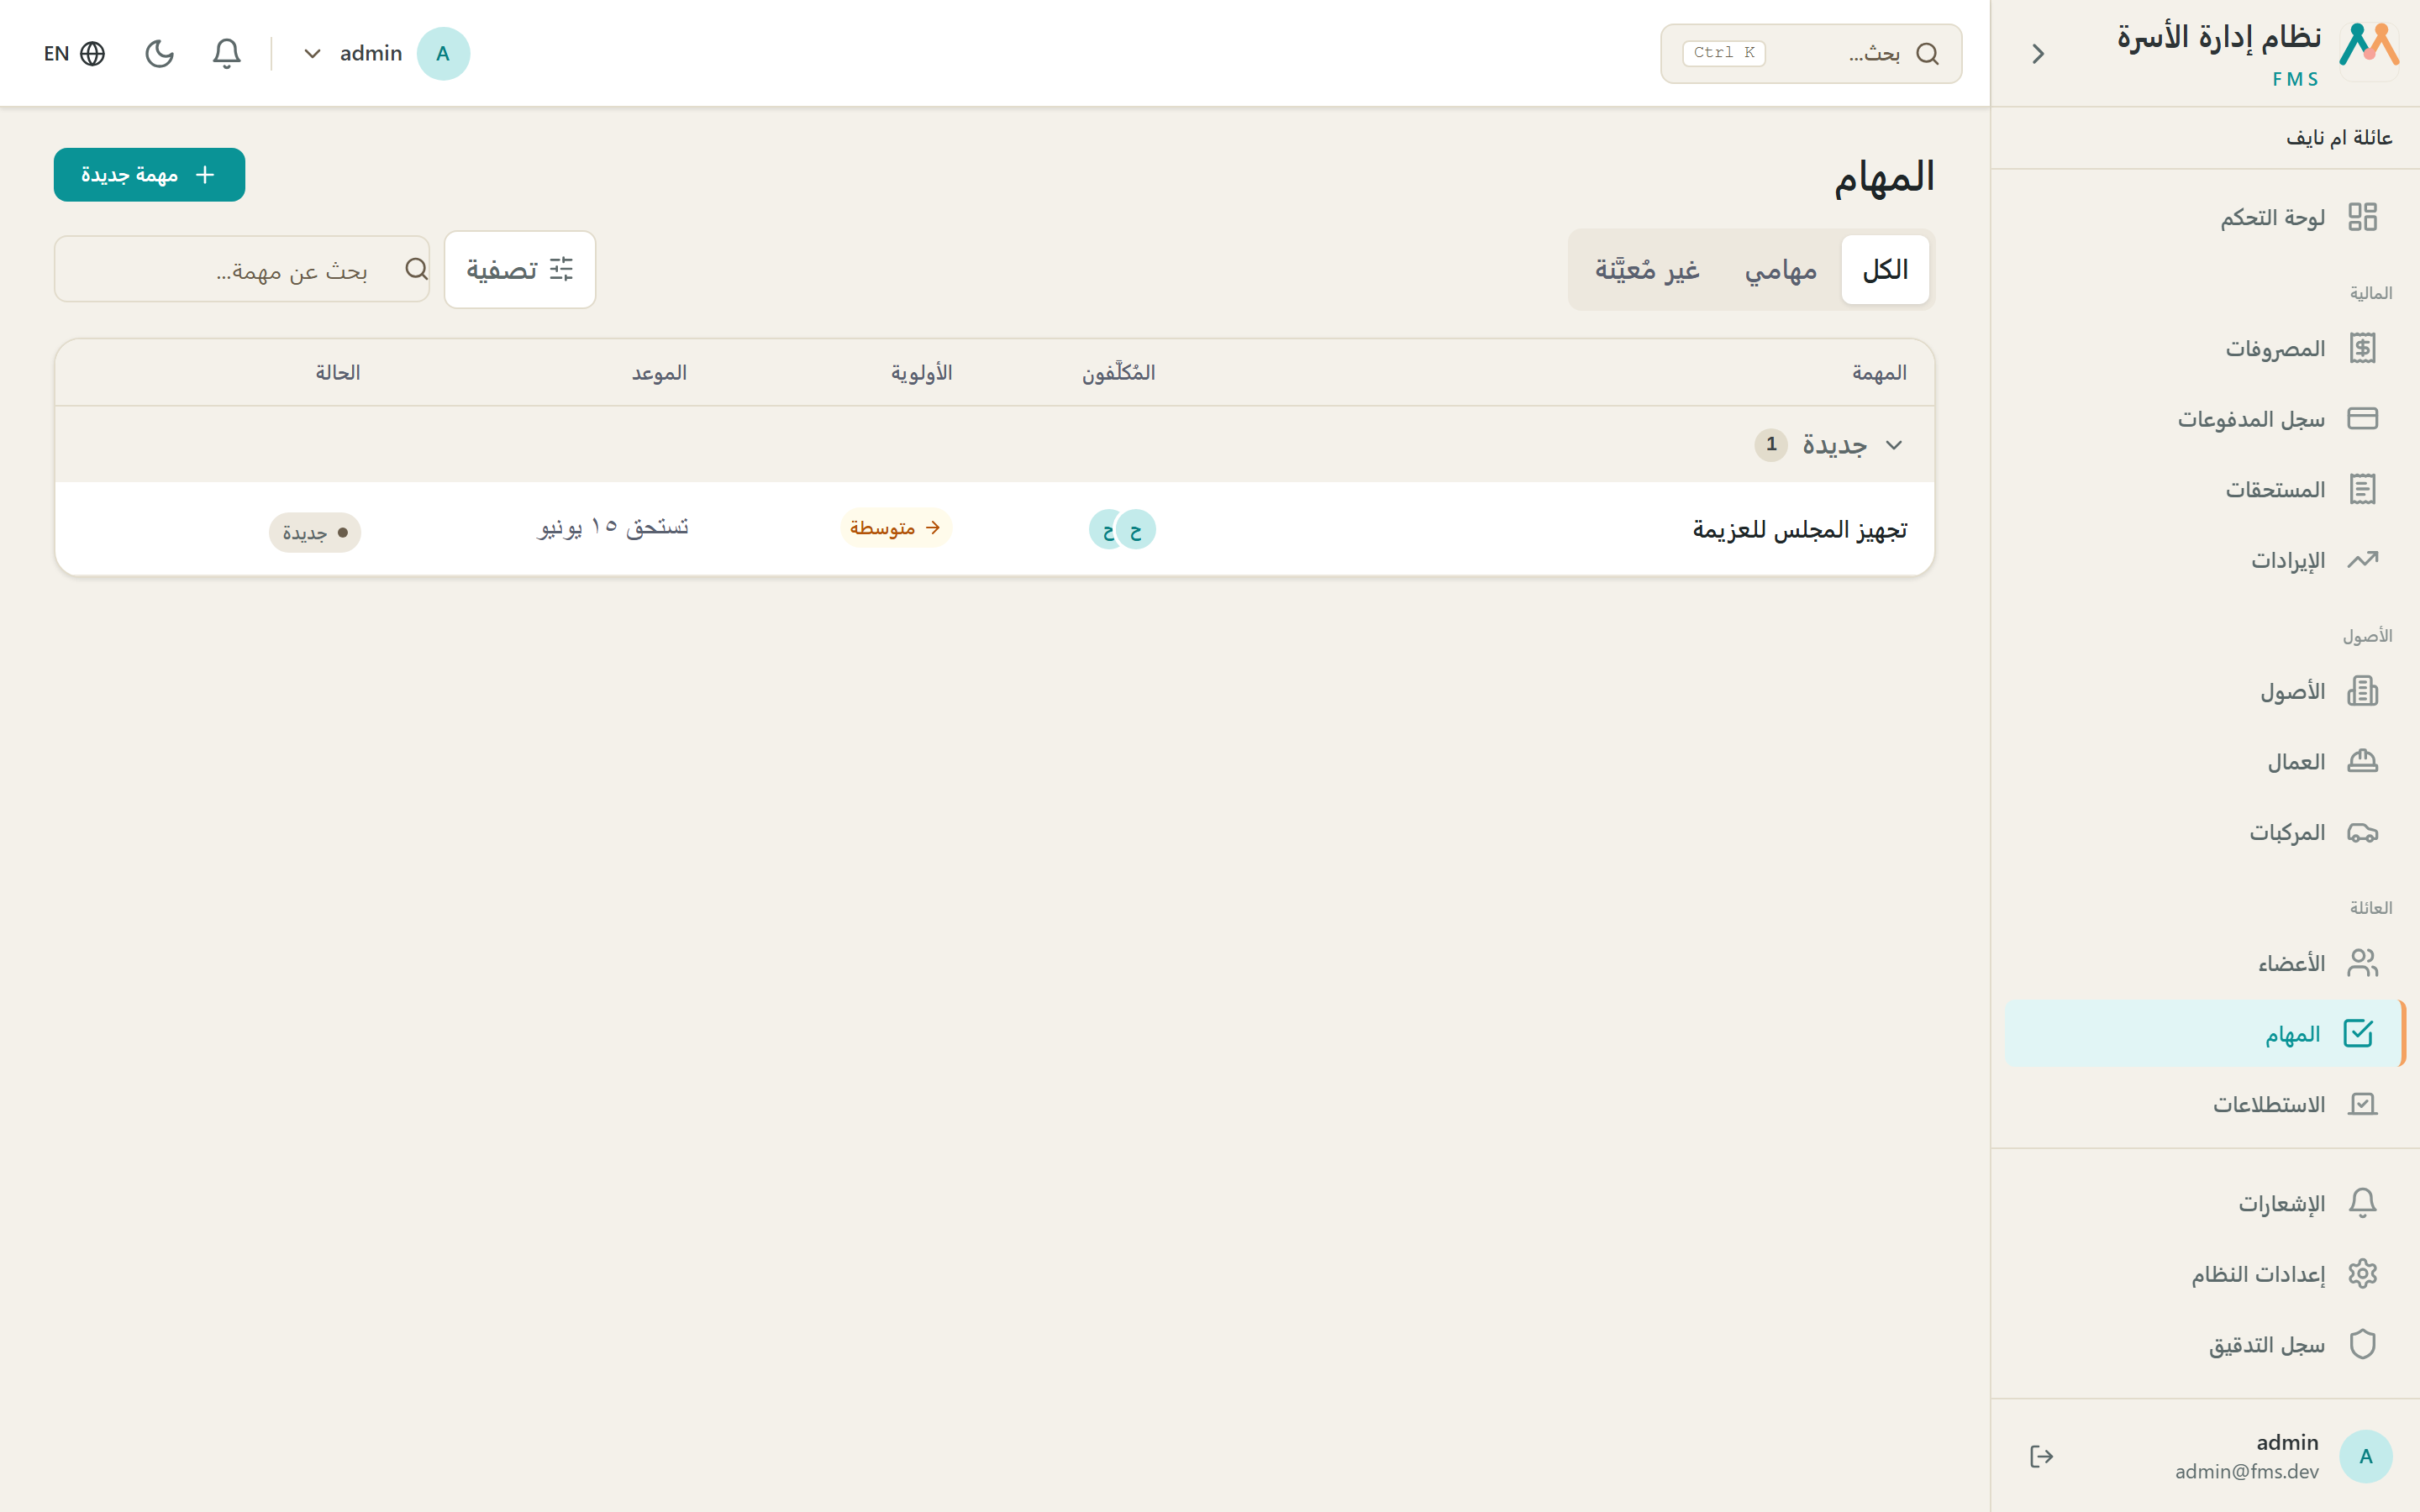2420x1512 pixels.
Task: Click the admin@fms.dev email text
Action: (x=2246, y=1471)
